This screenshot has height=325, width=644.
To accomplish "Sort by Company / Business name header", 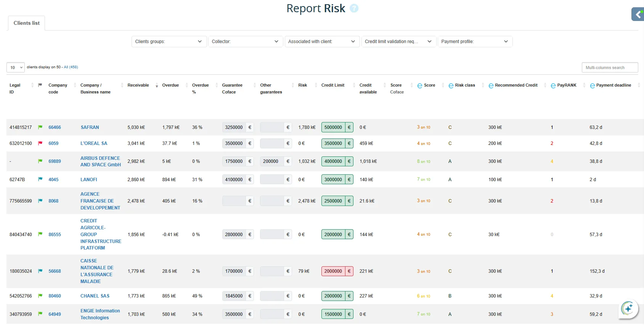I will coord(95,88).
